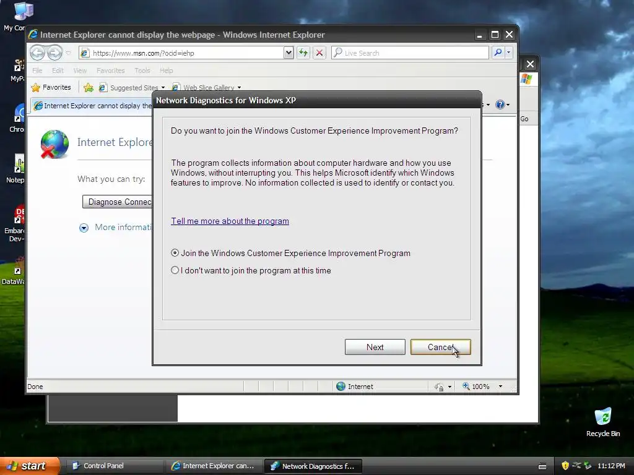634x475 pixels.
Task: Open the search provider options dropdown
Action: coord(509,53)
